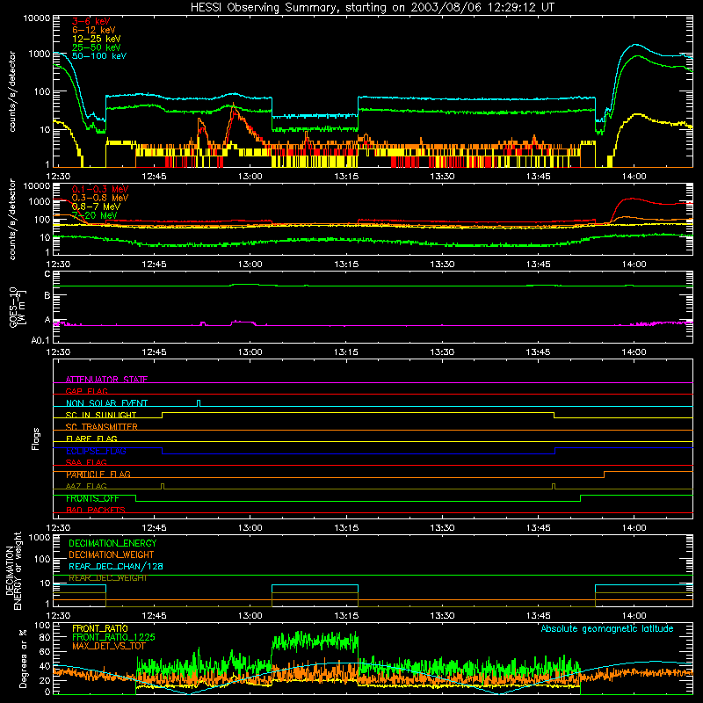Click the HESSI Observing Summary title text
This screenshot has width=703, height=703.
[372, 8]
